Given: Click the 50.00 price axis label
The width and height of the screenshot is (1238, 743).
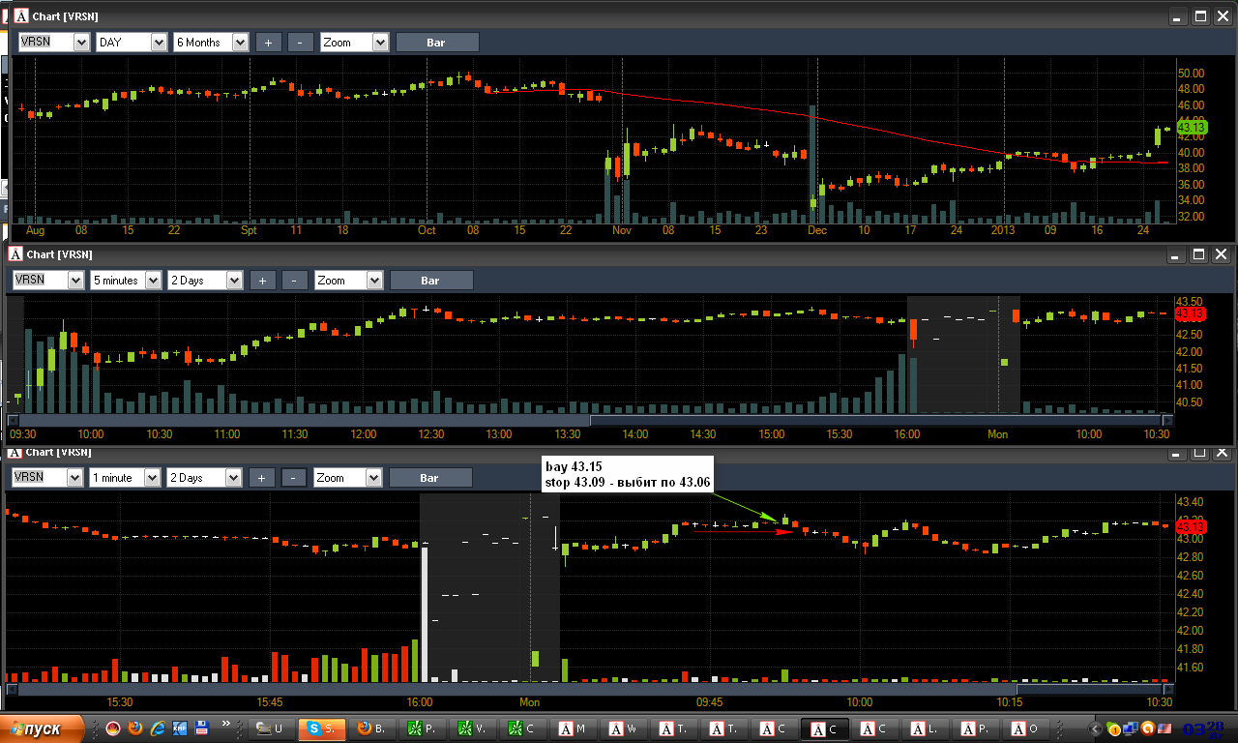Looking at the screenshot, I should pos(1191,74).
